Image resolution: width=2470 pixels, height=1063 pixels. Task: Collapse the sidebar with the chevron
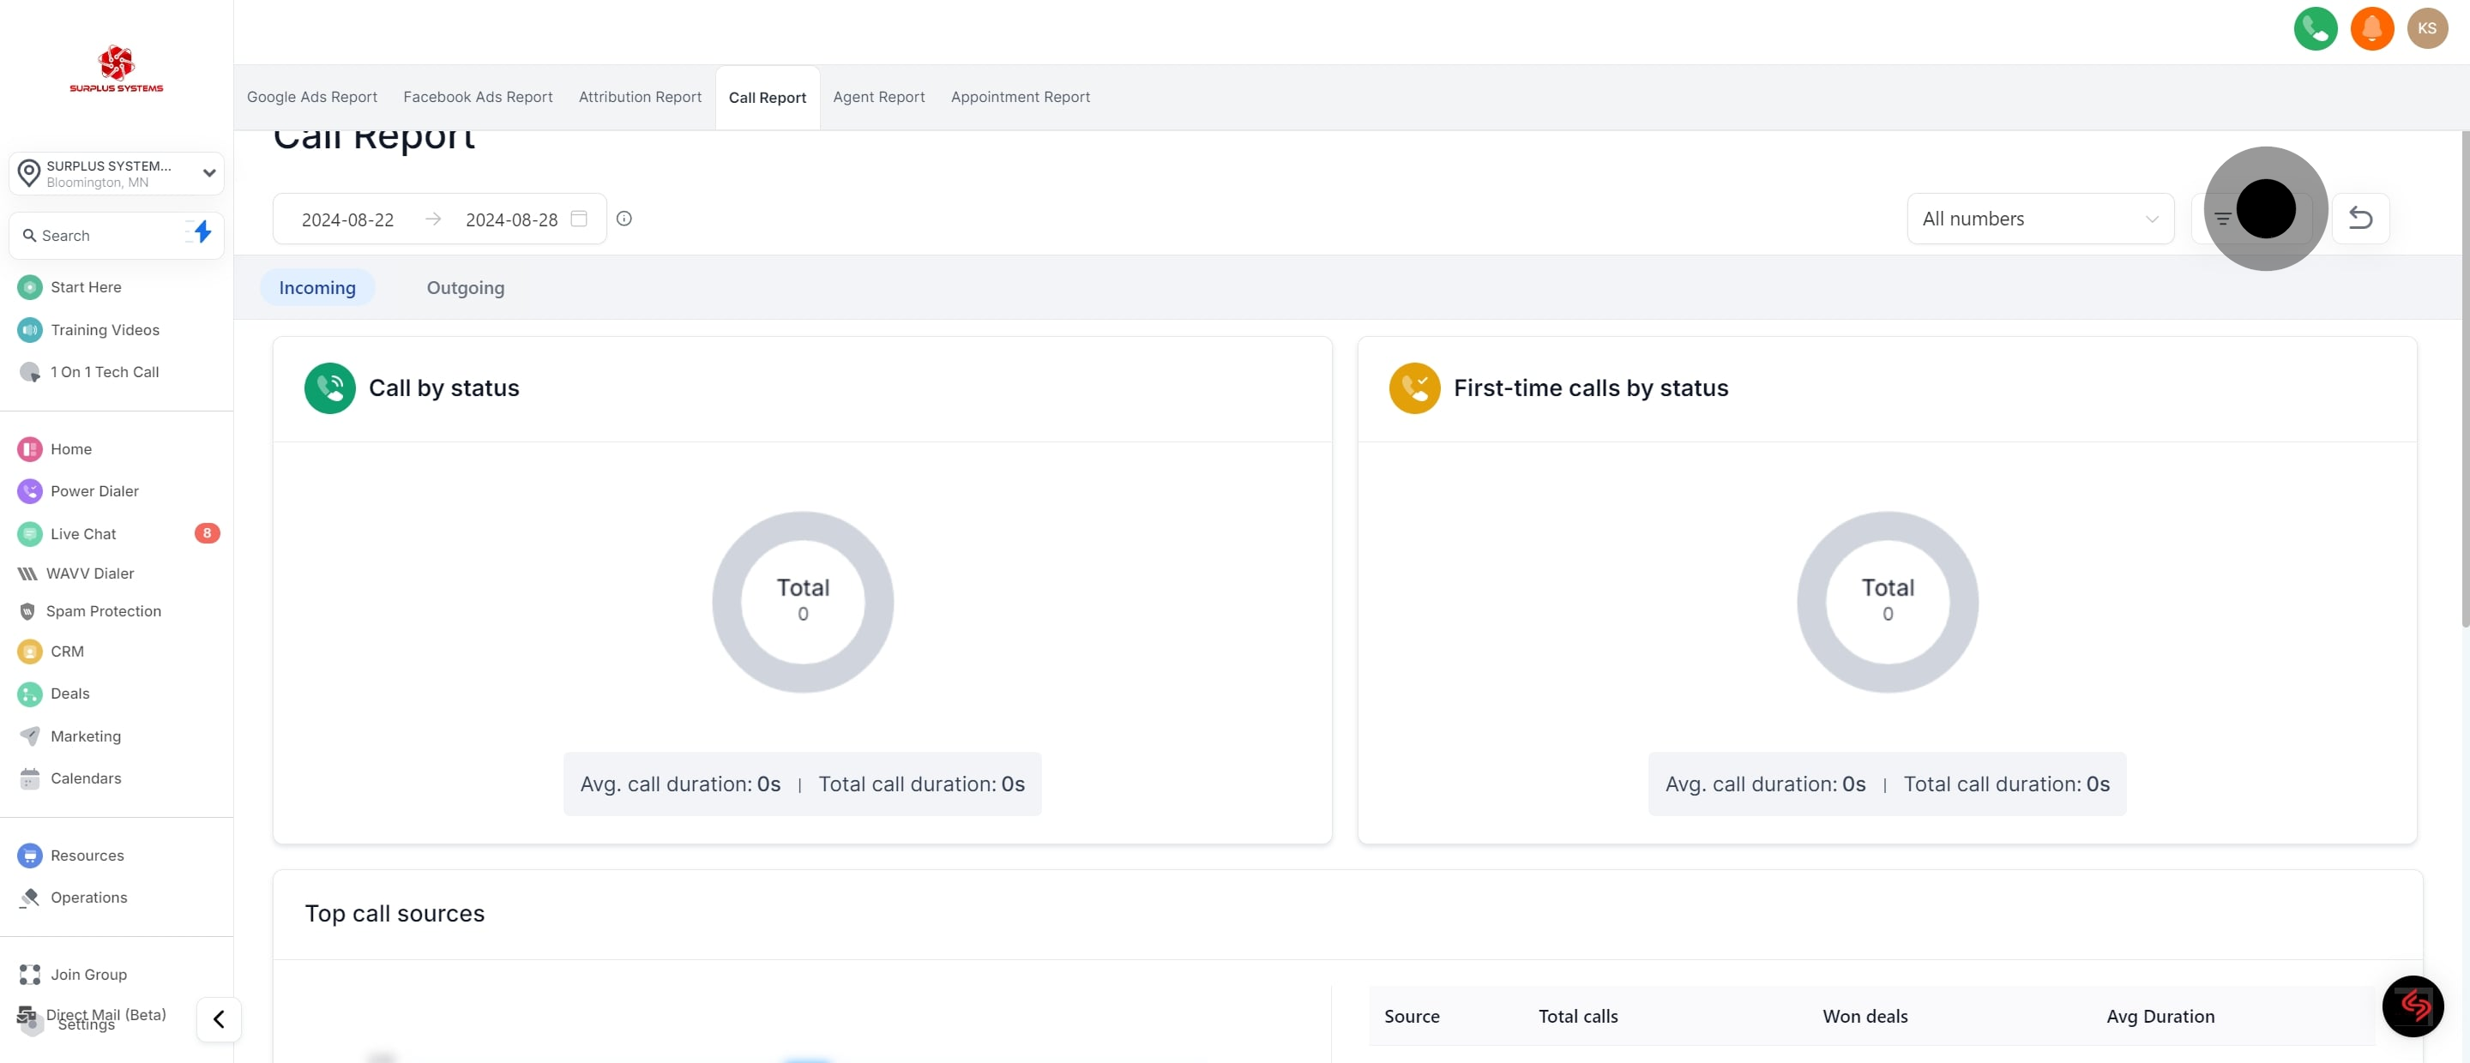click(x=219, y=1019)
